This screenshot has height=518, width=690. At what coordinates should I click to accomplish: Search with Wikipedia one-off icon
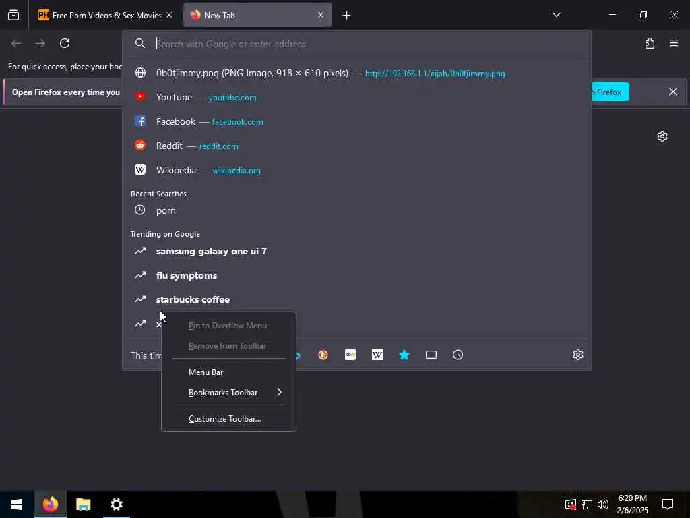pos(377,355)
